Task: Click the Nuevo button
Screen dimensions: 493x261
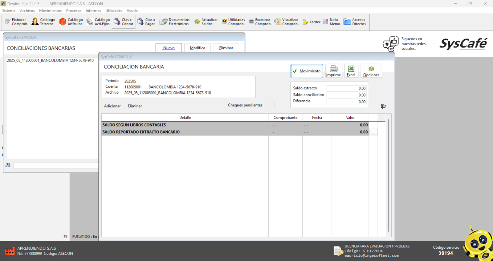Action: pyautogui.click(x=169, y=48)
